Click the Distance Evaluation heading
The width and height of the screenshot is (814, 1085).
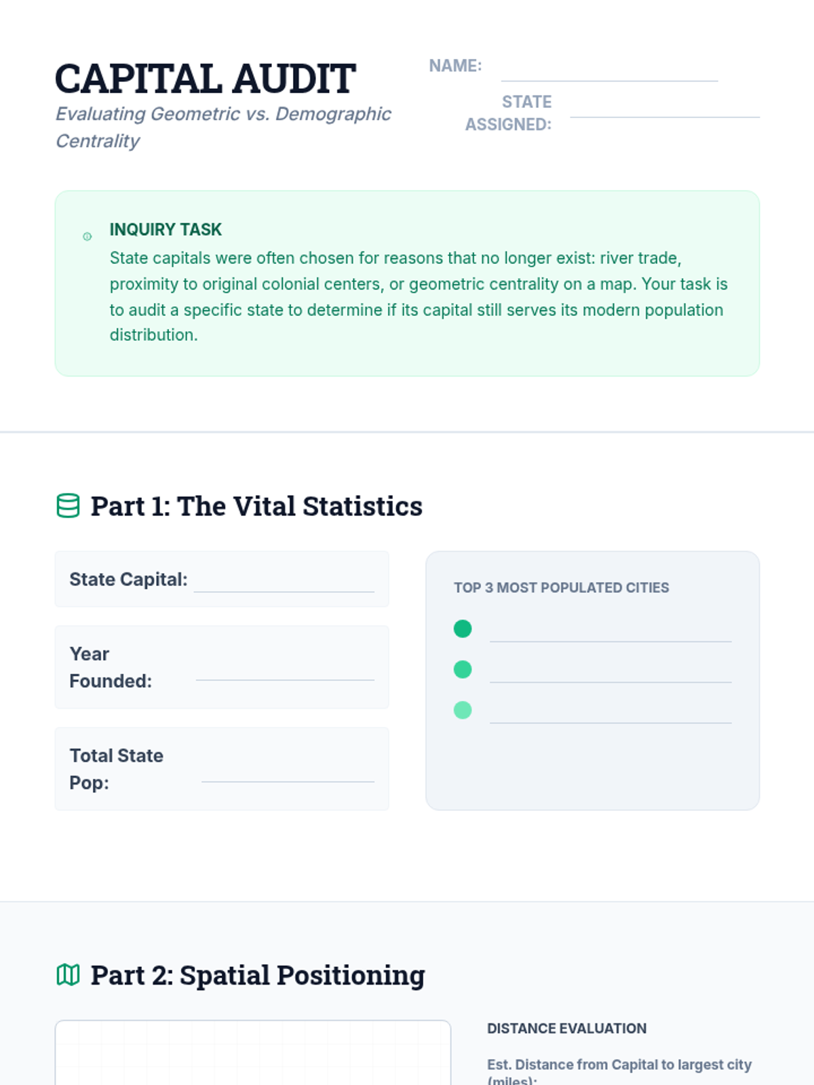[566, 1029]
